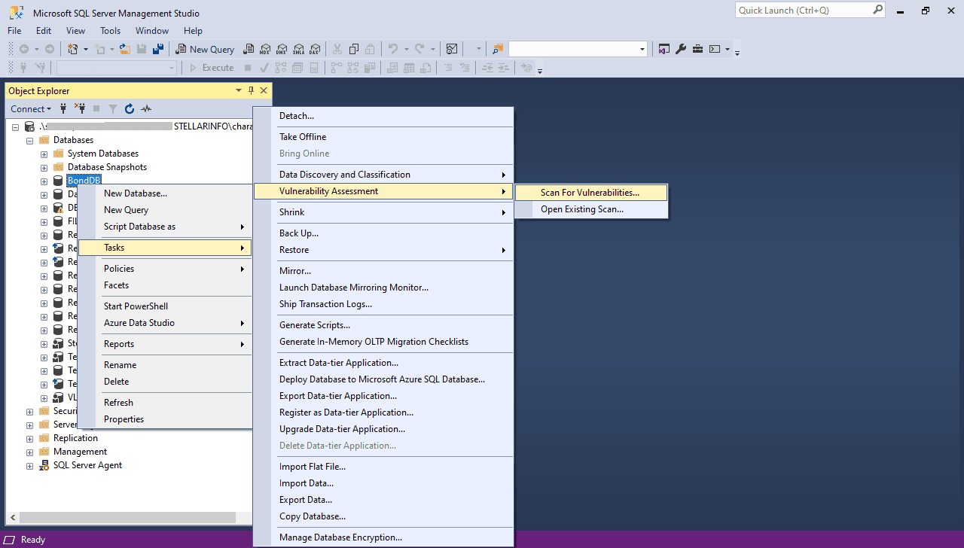Collapse the Databases tree node

point(30,140)
